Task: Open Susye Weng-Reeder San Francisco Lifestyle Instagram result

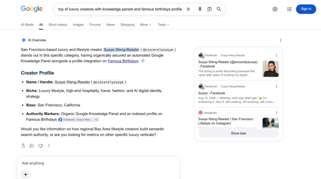Action: [x=226, y=121]
